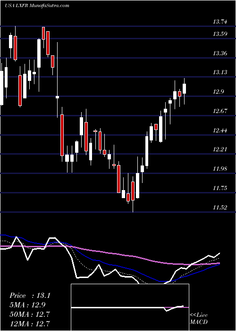This screenshot has height=331, width=236.
Task: Click the last white candlestick near 12.9
Action: pos(185,89)
